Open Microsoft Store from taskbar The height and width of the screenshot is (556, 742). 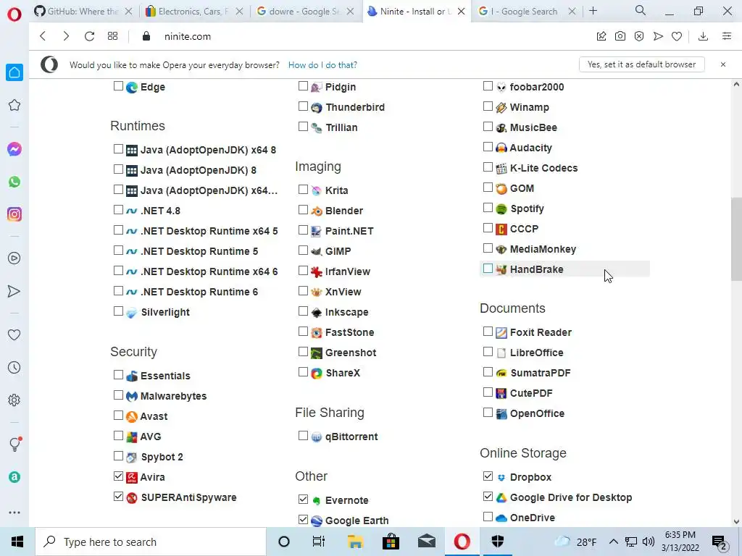point(391,542)
